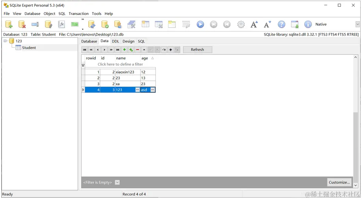The image size is (362, 200).
Task: Select the Student table in the tree
Action: click(29, 48)
